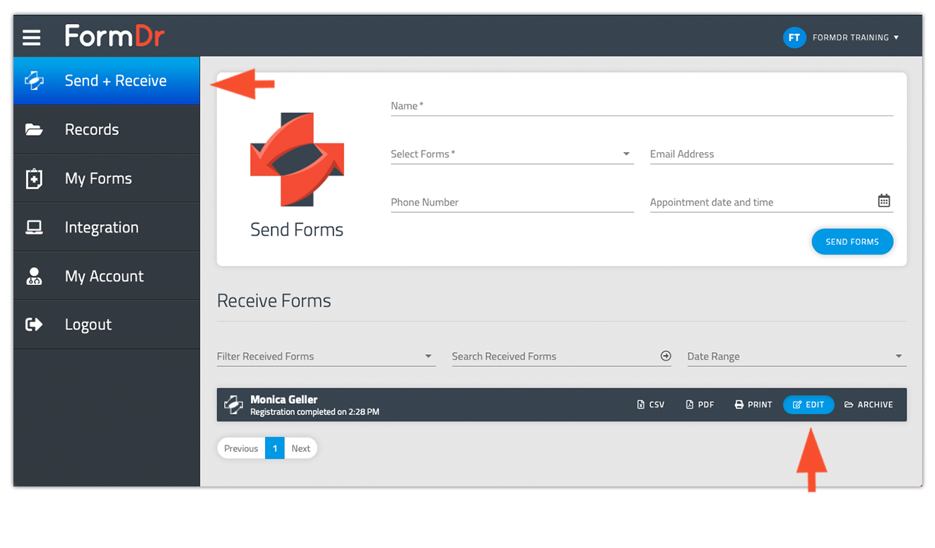Click the Logout arrow icon
This screenshot has height=548, width=935.
coord(34,325)
